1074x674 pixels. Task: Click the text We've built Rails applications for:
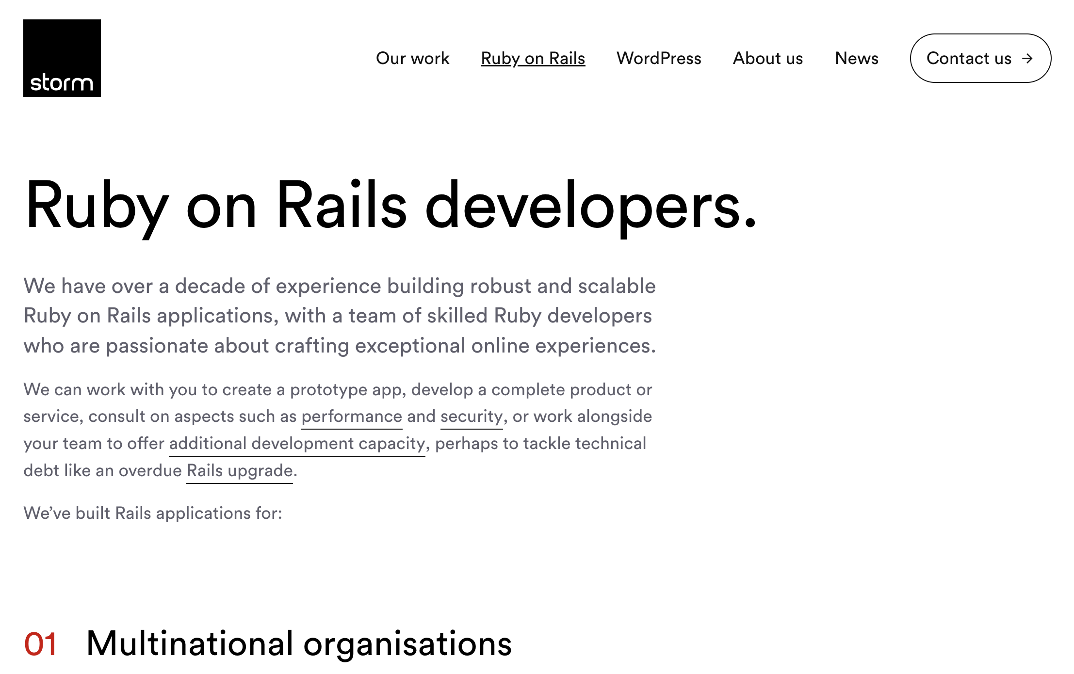(x=153, y=513)
